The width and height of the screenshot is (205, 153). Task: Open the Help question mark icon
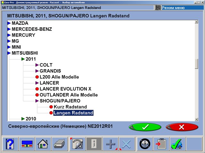coord(10,144)
